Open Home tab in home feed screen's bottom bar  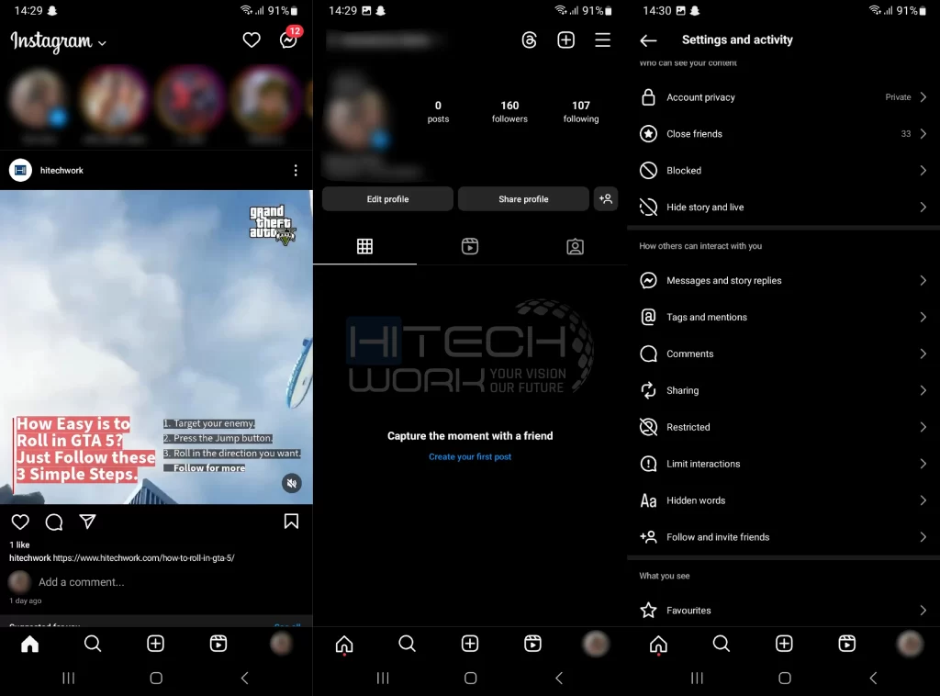[30, 644]
